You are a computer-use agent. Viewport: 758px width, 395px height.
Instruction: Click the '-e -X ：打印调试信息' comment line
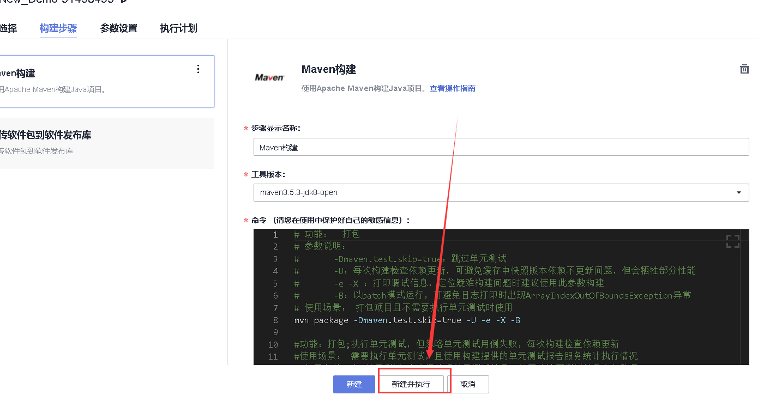449,283
